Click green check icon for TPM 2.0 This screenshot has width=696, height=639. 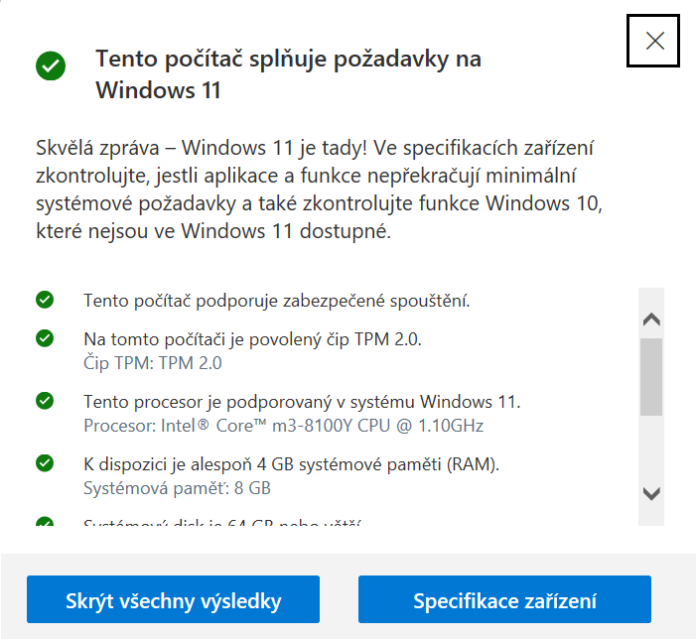45,339
